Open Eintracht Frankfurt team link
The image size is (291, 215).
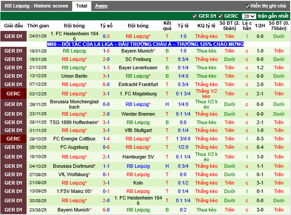click(138, 84)
